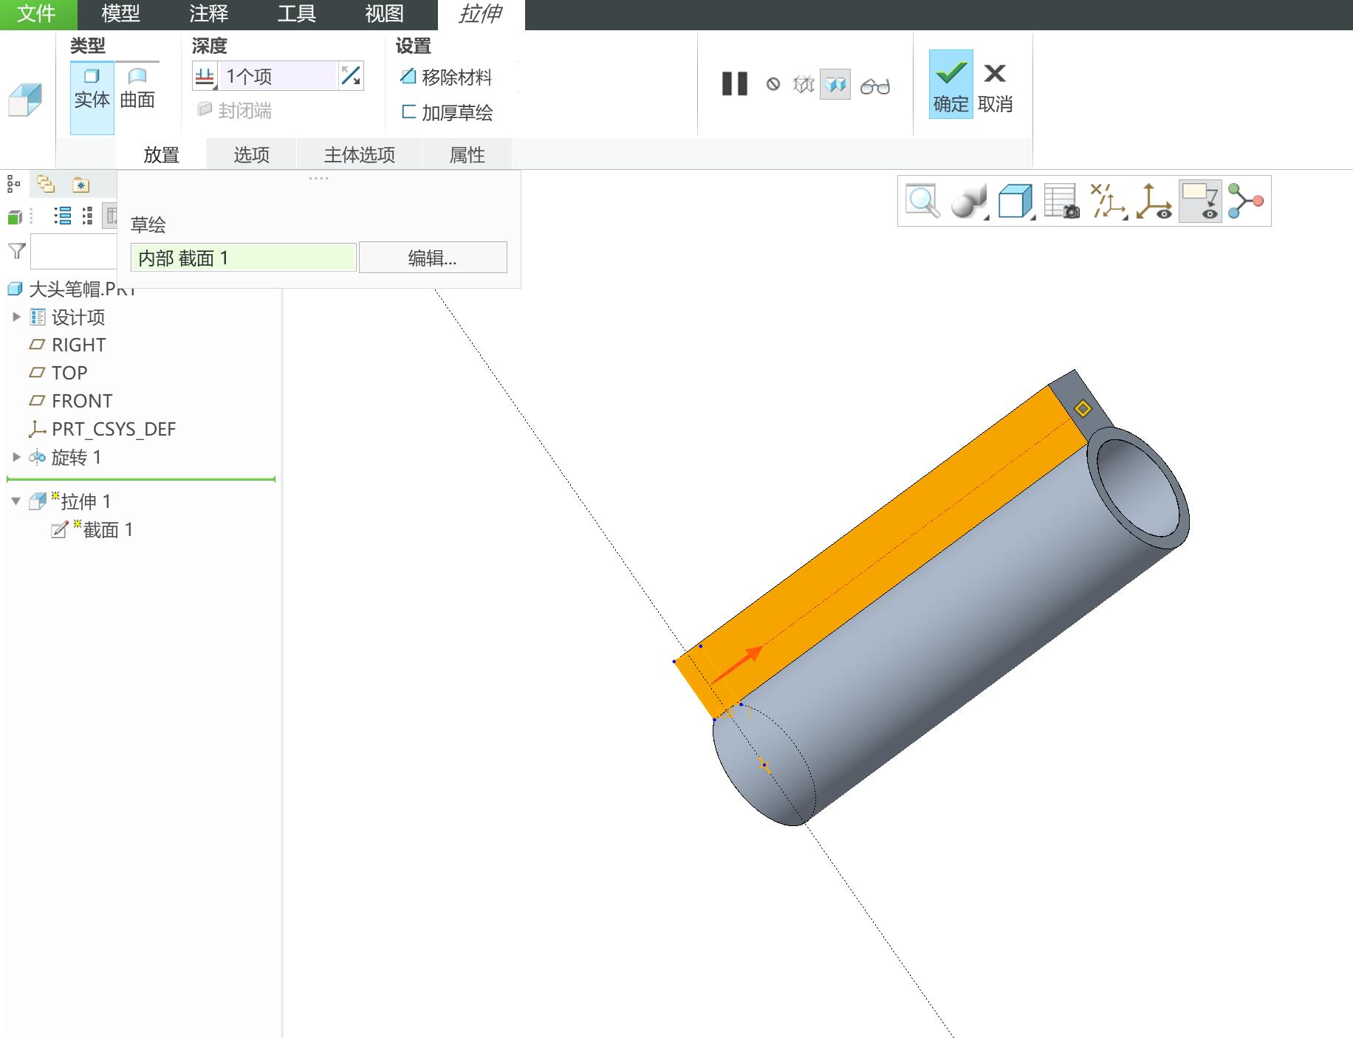1353x1038 pixels.
Task: Select the no-preview mode icon
Action: coord(773,84)
